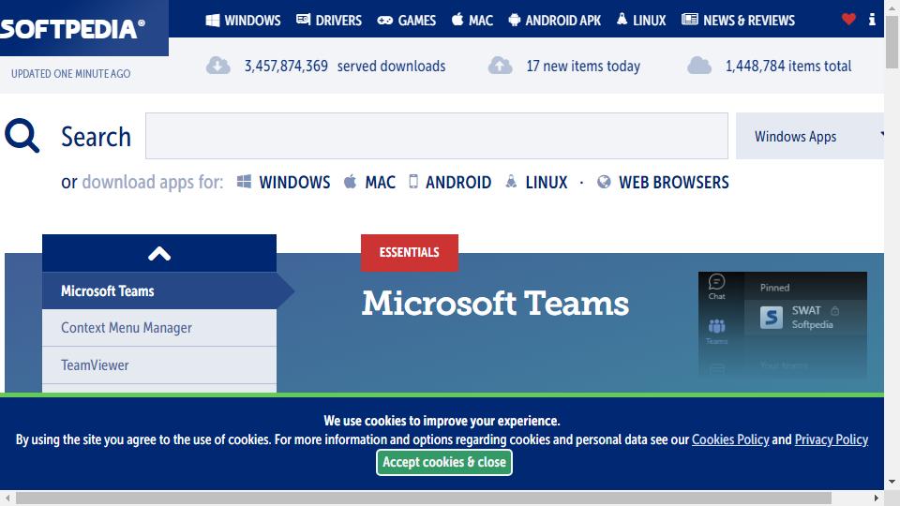Open the Linux section in top navigation

coord(641,20)
